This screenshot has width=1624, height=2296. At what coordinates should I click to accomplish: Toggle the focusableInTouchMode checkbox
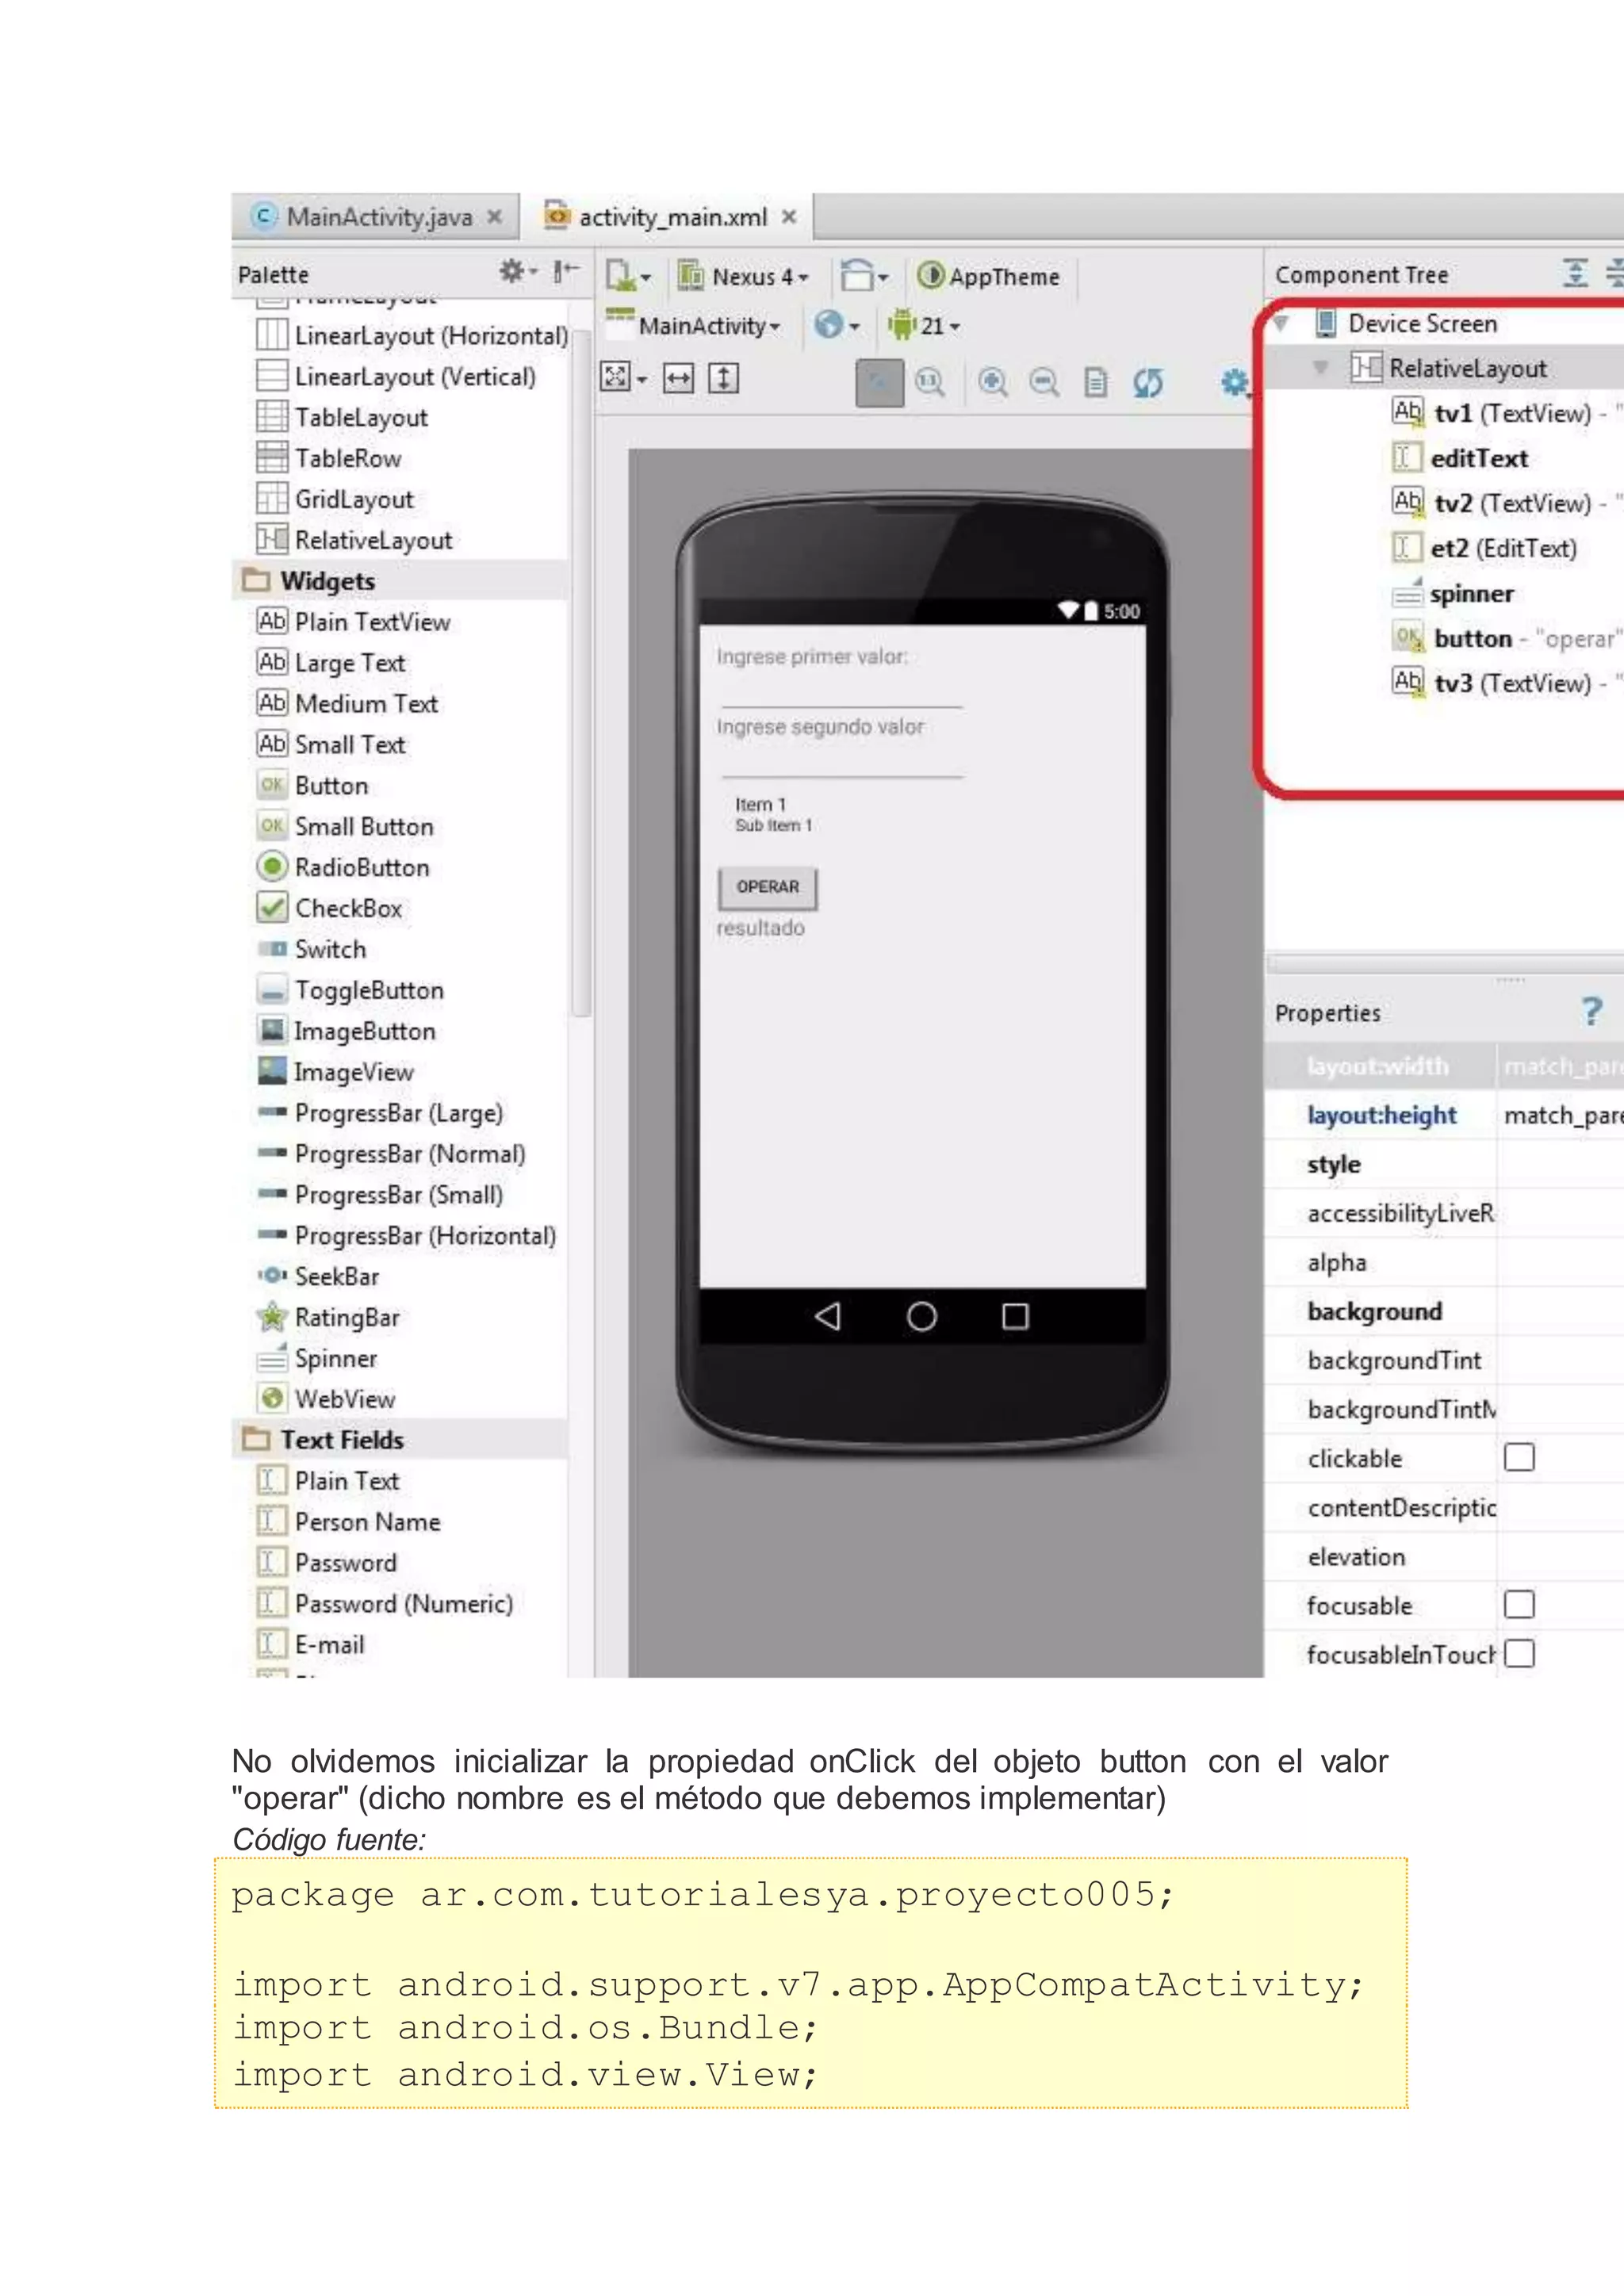1519,1653
